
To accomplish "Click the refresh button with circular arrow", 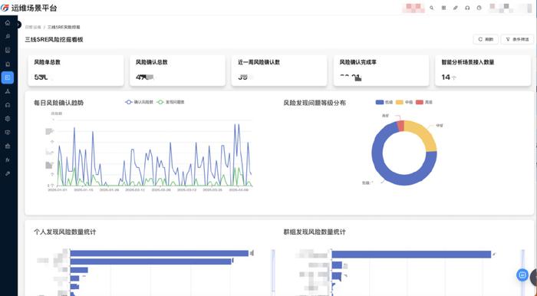I will click(x=486, y=39).
